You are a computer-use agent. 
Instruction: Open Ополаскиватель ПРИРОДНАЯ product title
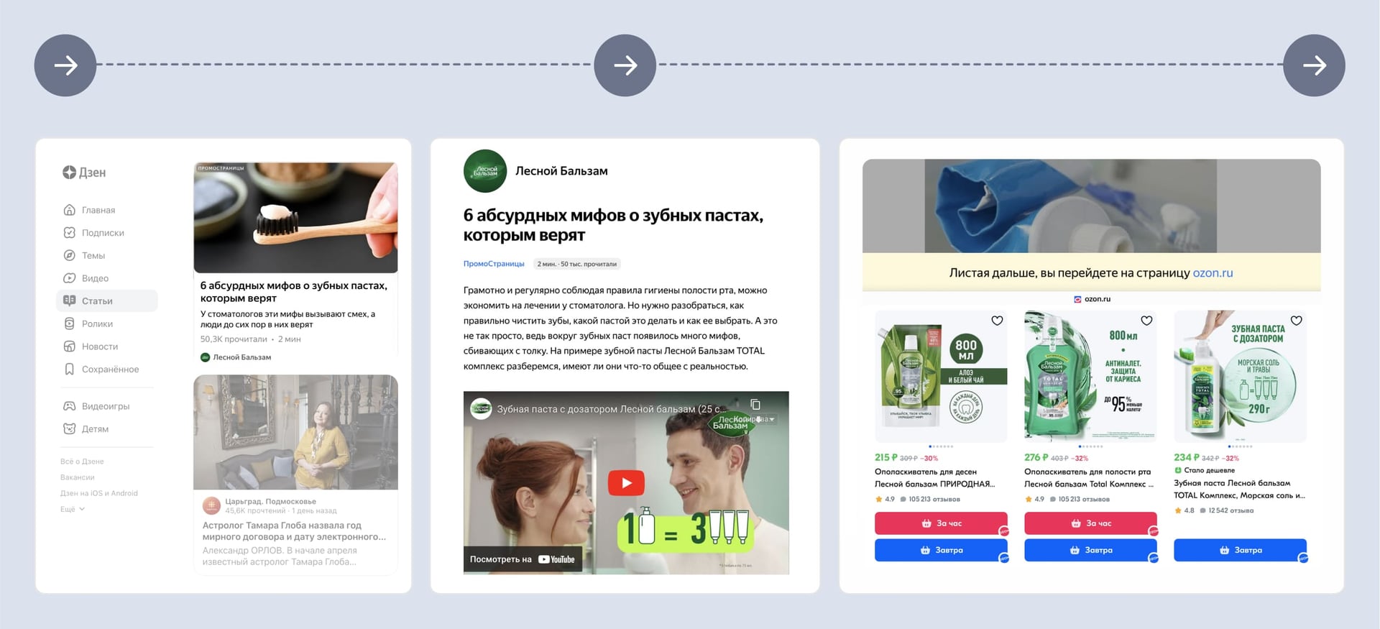[935, 478]
